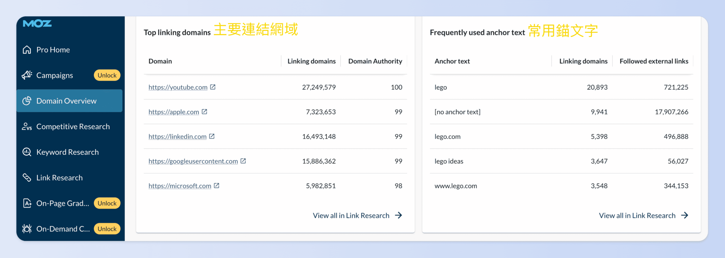Open youtube.com via its external link icon

(213, 87)
